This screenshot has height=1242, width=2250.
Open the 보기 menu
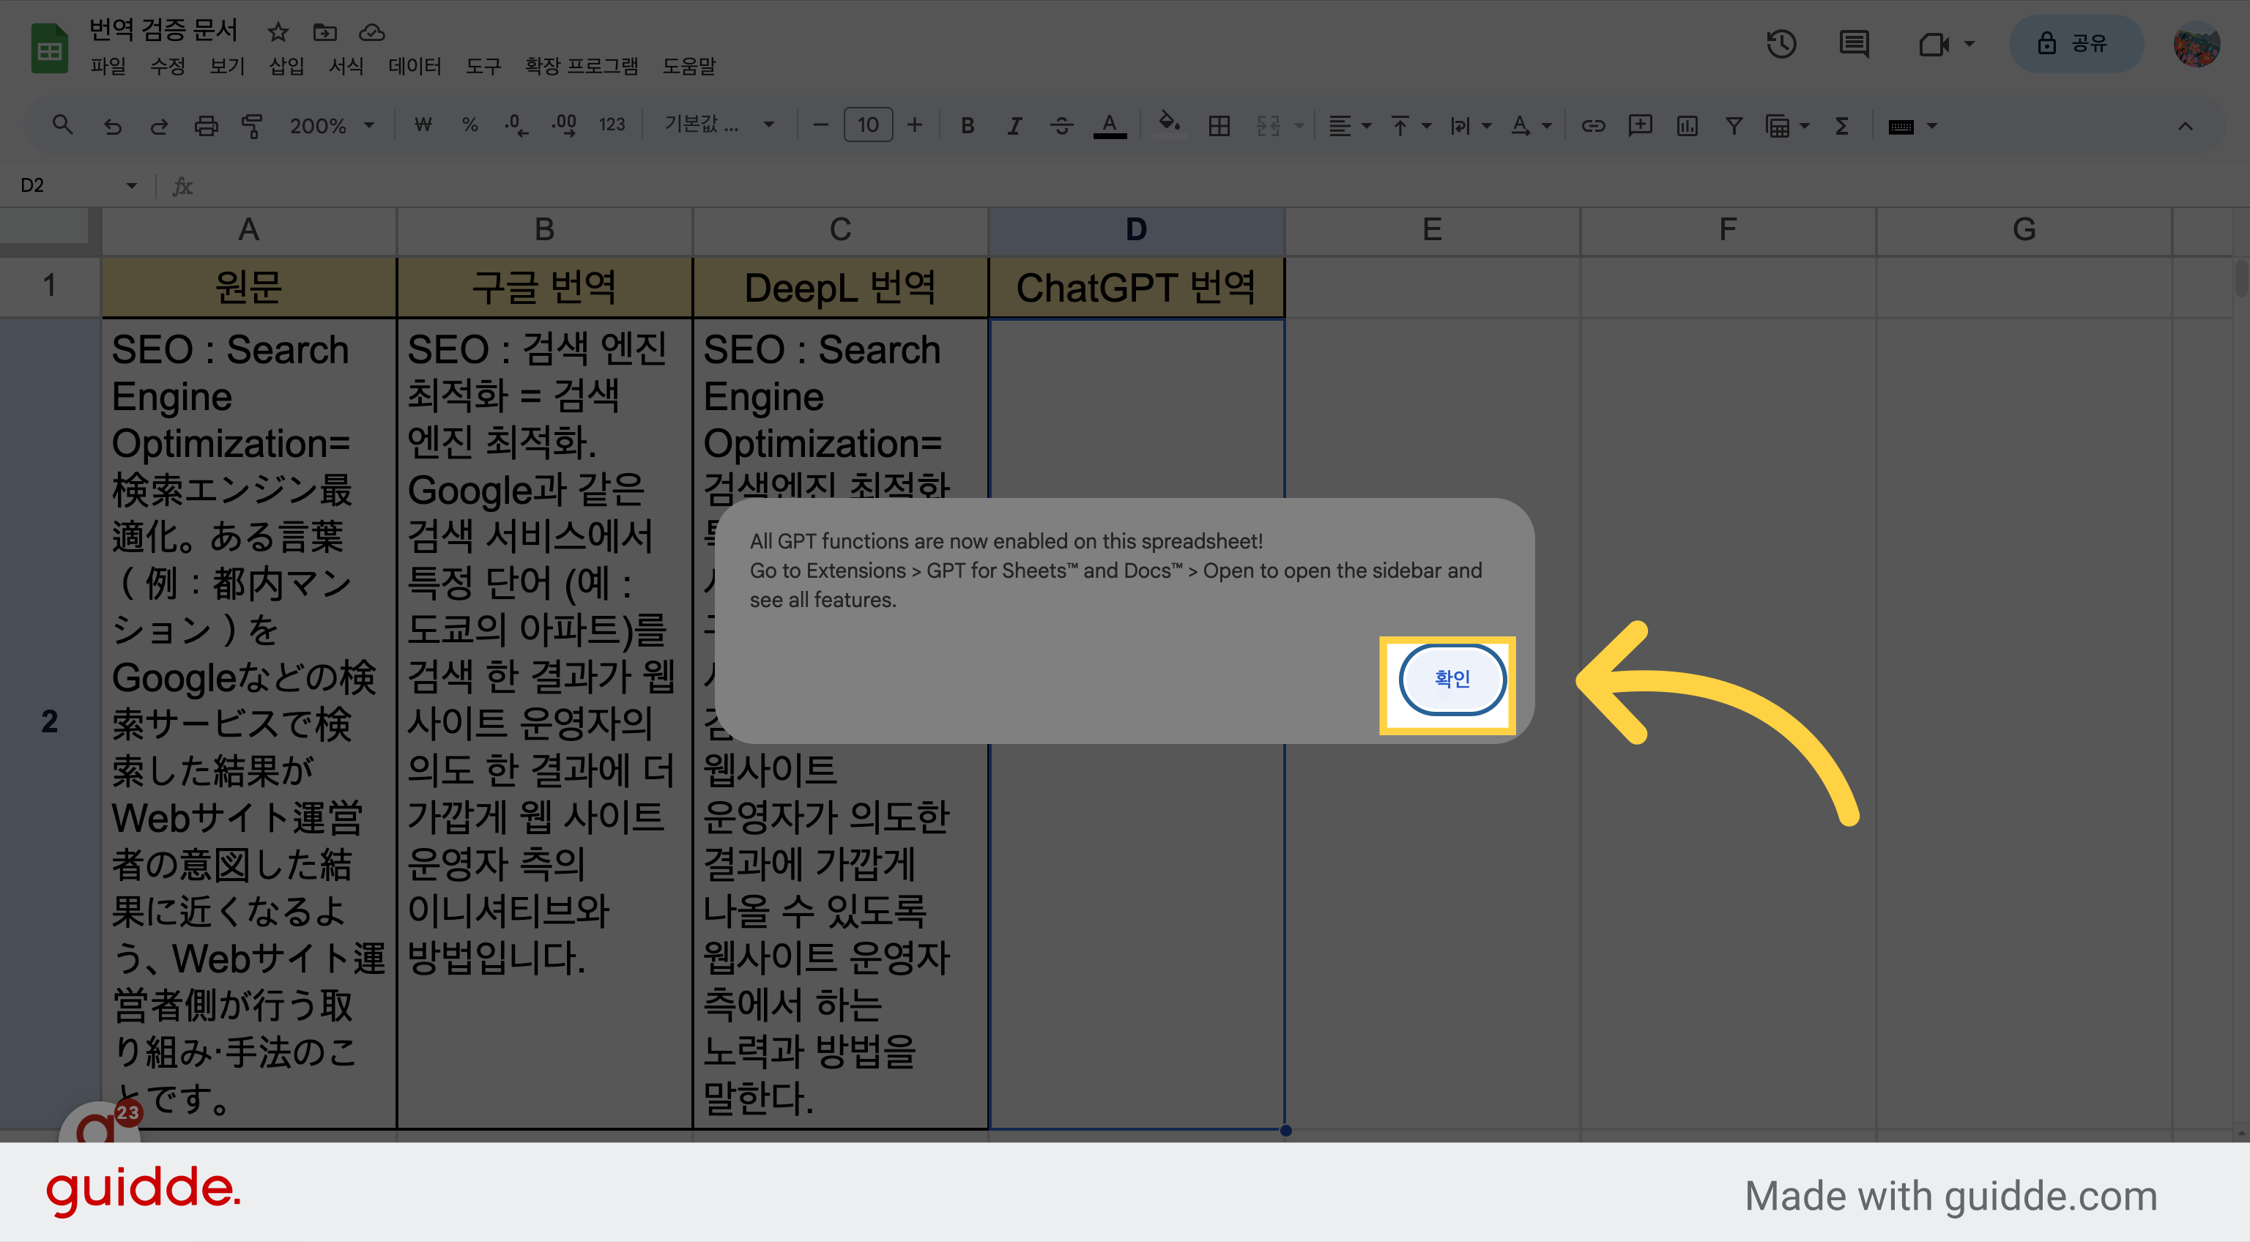(x=227, y=67)
